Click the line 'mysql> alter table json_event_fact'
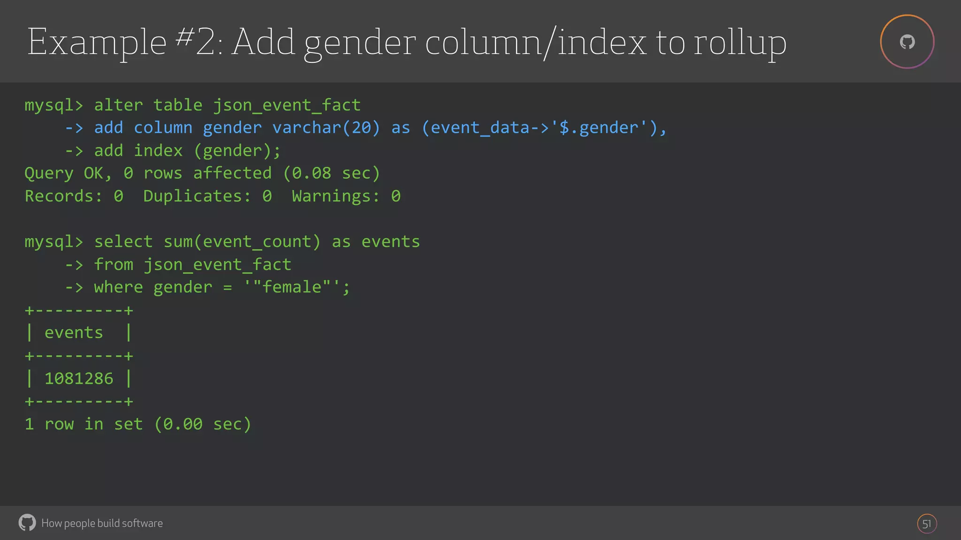The image size is (961, 540). click(x=193, y=105)
